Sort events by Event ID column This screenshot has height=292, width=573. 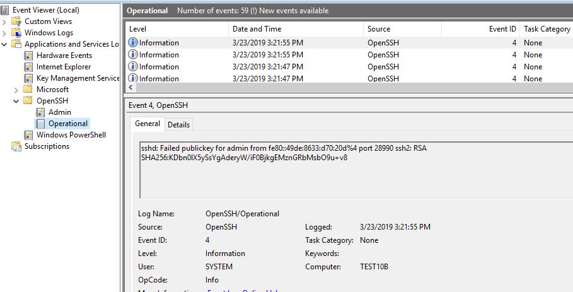click(480, 29)
